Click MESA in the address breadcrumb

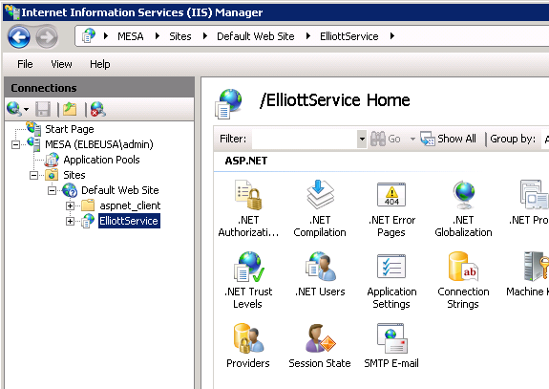tap(131, 36)
